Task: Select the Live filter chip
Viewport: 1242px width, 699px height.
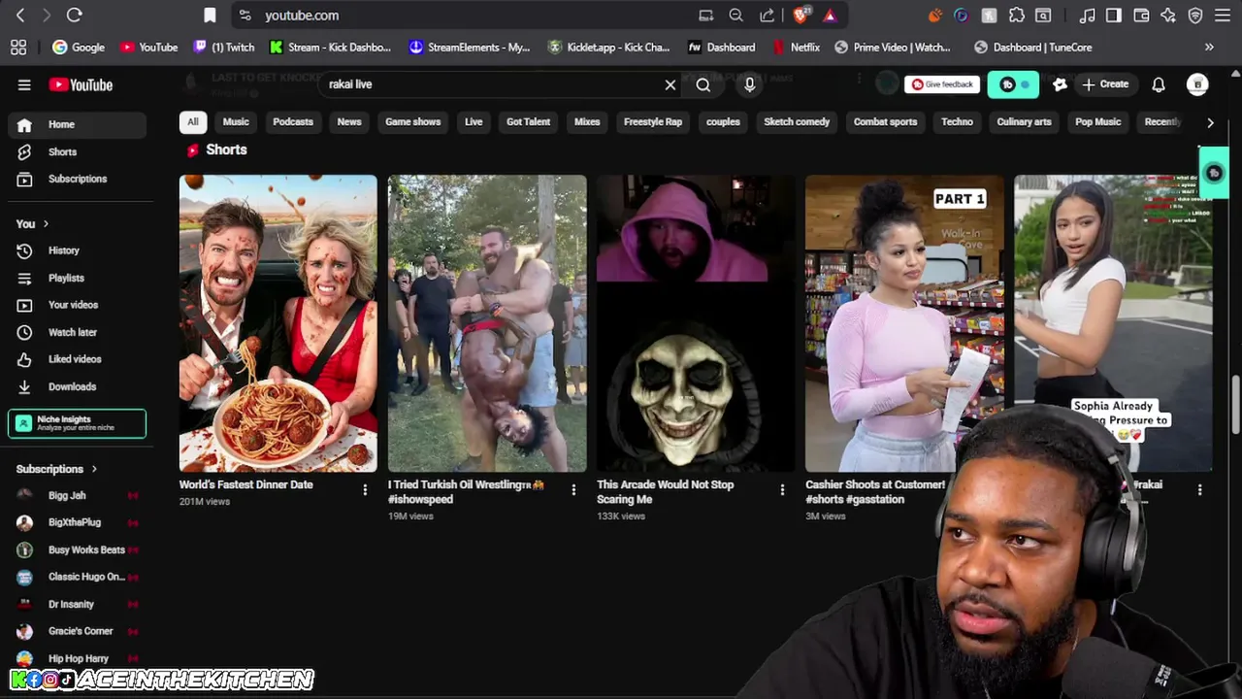Action: pos(474,121)
